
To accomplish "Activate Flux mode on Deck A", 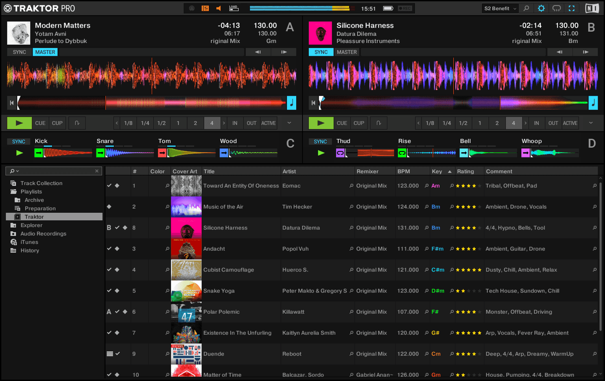I will (x=76, y=123).
